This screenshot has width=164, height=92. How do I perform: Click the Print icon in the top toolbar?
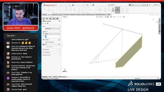click(x=73, y=5)
